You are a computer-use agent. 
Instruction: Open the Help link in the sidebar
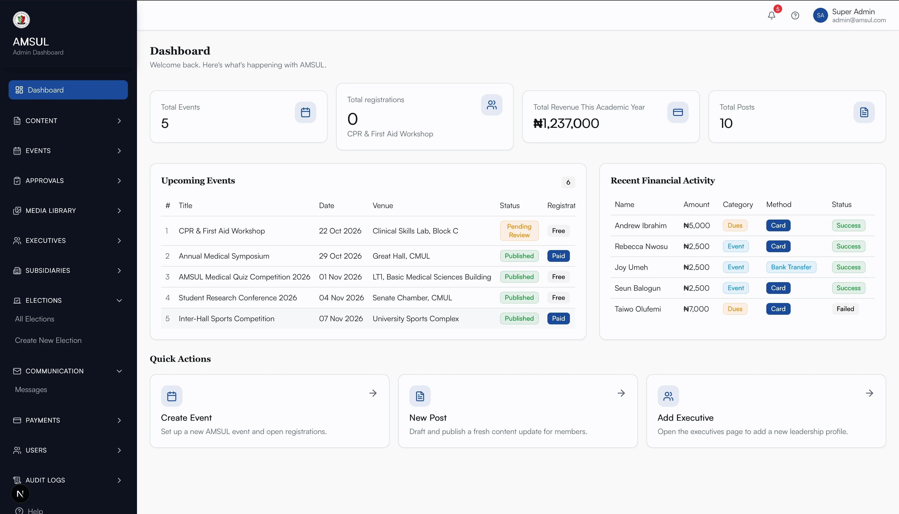point(29,511)
